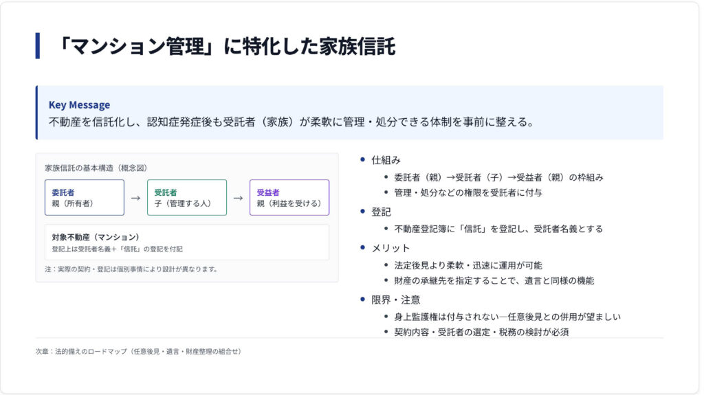Click the 委託者 box in the diagram
This screenshot has width=704, height=395.
tap(84, 198)
